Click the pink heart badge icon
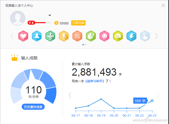The width and height of the screenshot is (169, 124). [23, 36]
